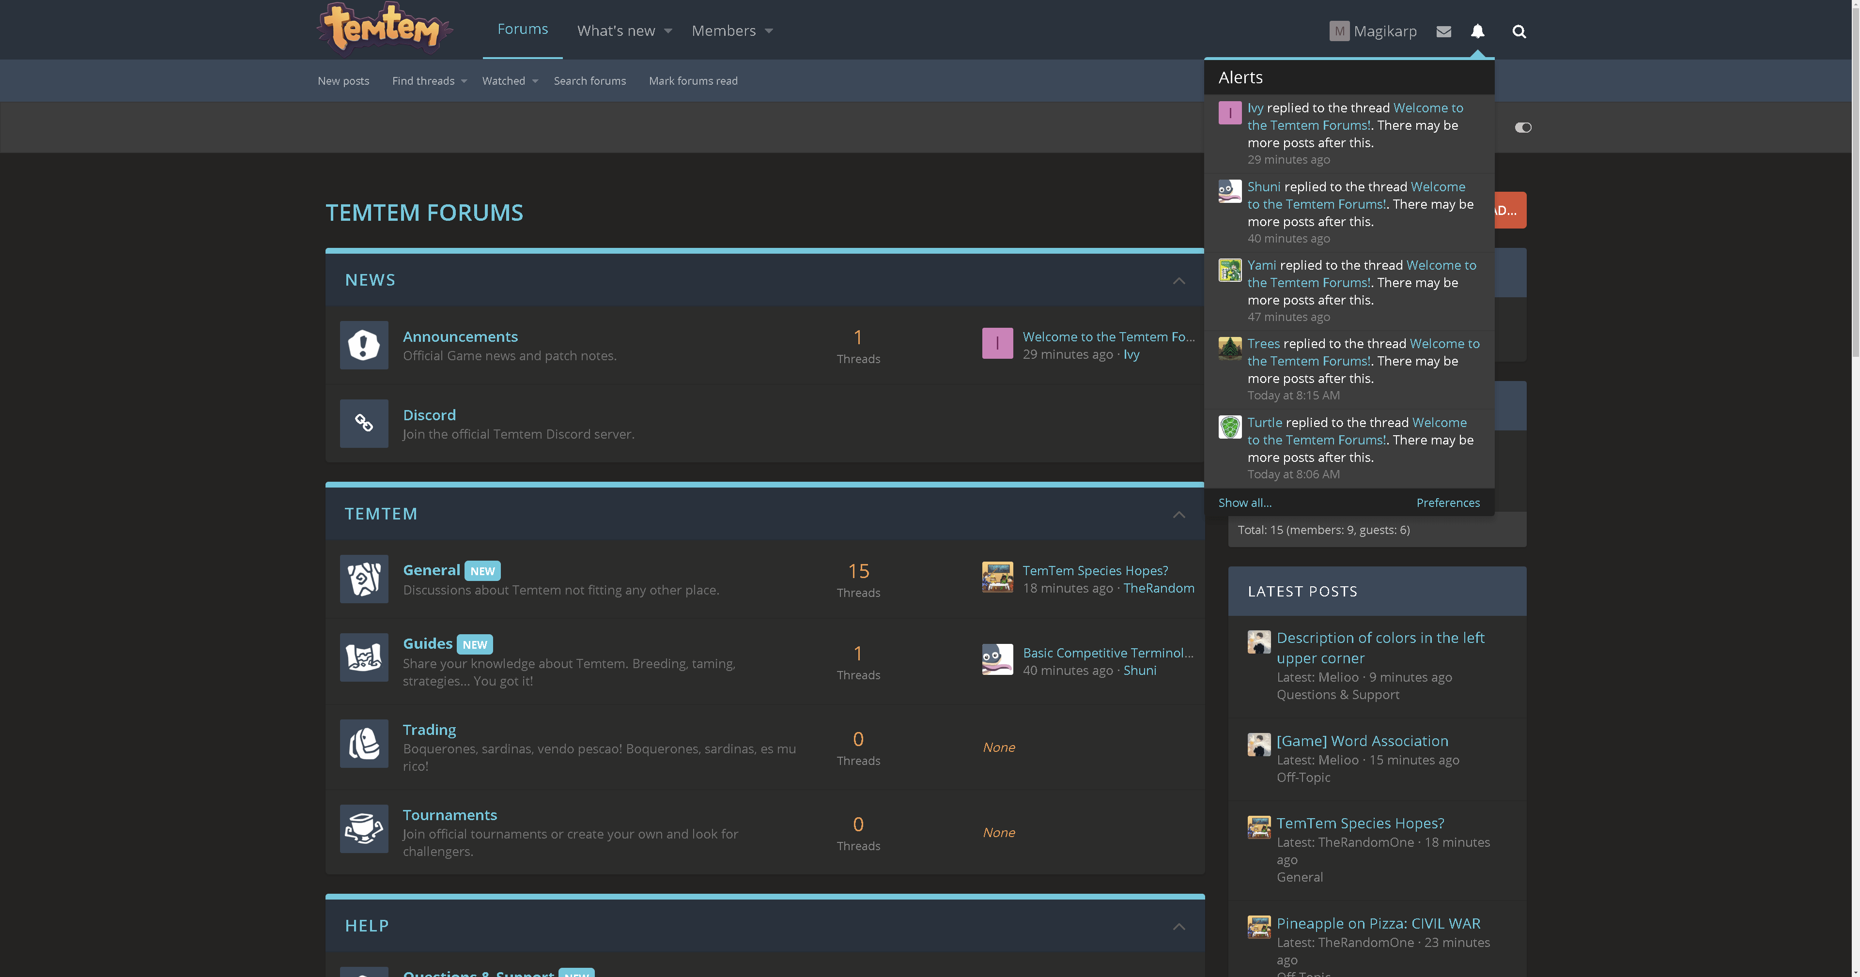Screen dimensions: 1860x977
Task: Click Magikarp's M avatar in header
Action: [1339, 31]
